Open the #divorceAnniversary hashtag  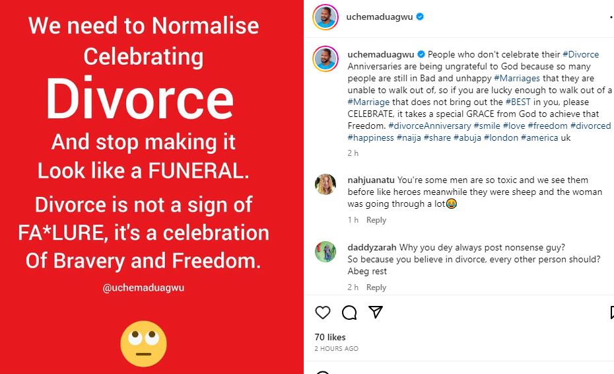click(x=429, y=126)
